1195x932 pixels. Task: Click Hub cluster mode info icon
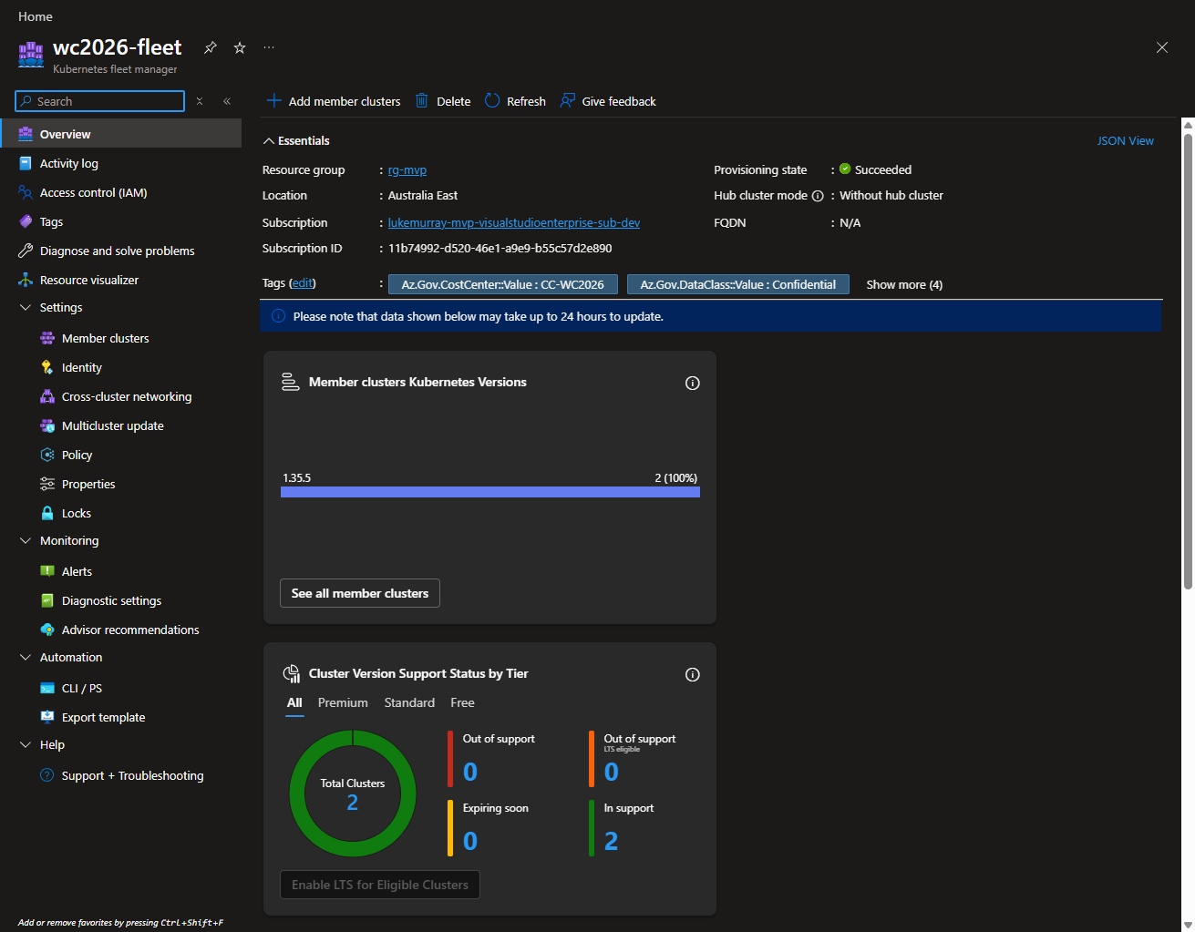click(x=818, y=196)
